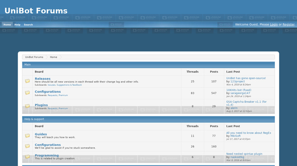
Task: Open Premium sub-board under Plugins
Action: tap(63, 109)
